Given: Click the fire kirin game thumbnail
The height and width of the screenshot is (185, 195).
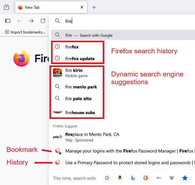Looking at the screenshot, I should click(x=58, y=73).
